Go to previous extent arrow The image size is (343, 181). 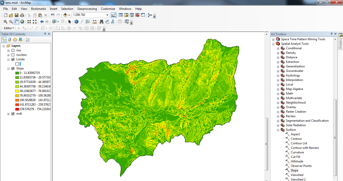pyautogui.click(x=42, y=22)
